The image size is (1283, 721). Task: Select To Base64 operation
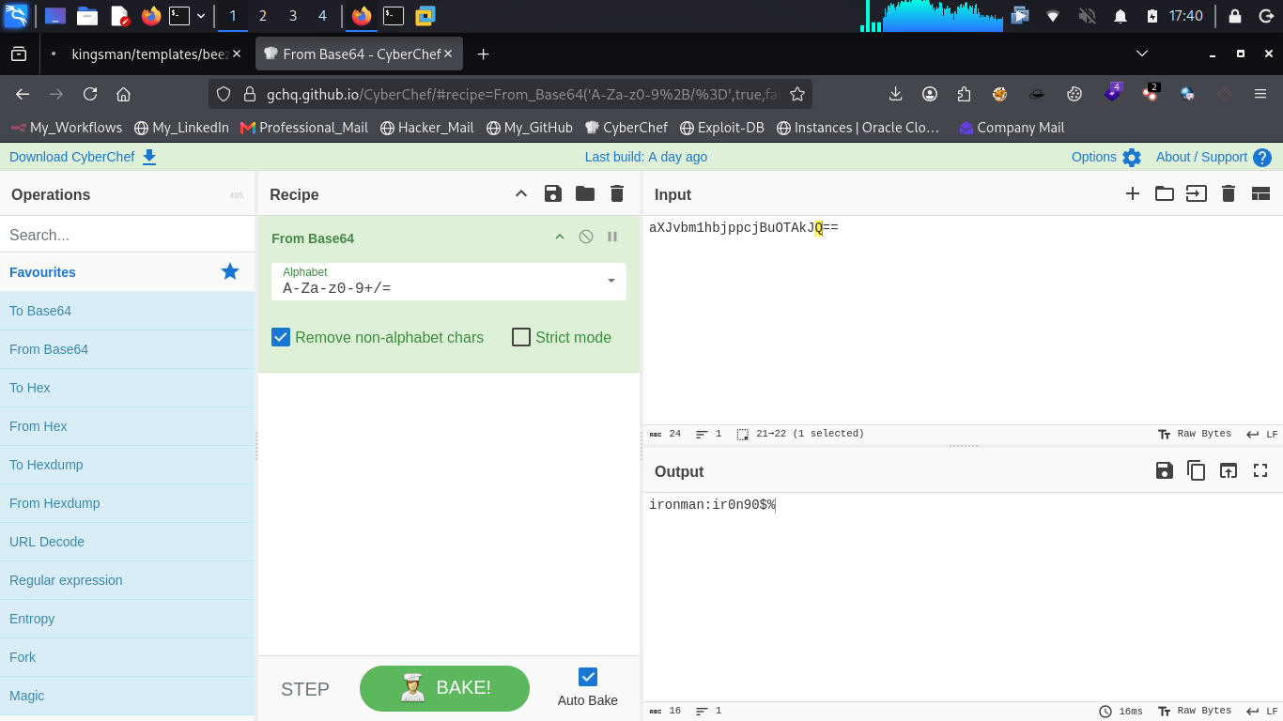point(128,311)
